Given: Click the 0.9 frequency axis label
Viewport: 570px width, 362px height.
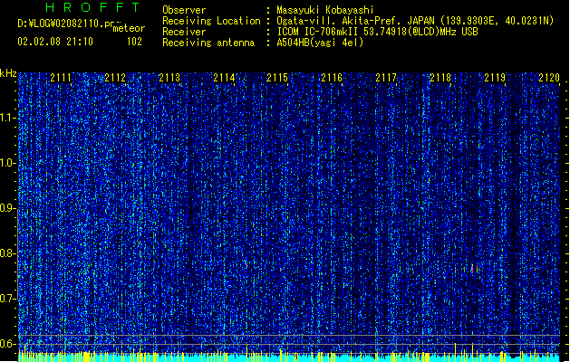Looking at the screenshot, I should 7,208.
